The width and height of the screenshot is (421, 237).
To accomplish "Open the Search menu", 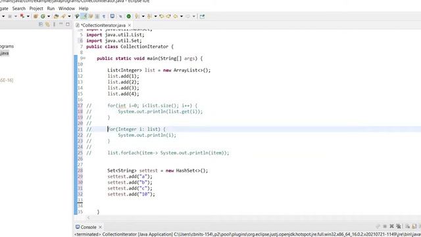I will 18,9.
